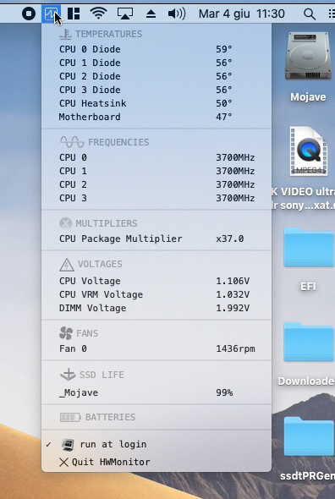The width and height of the screenshot is (335, 499).
Task: Click the 47° motherboard value
Action: [224, 117]
